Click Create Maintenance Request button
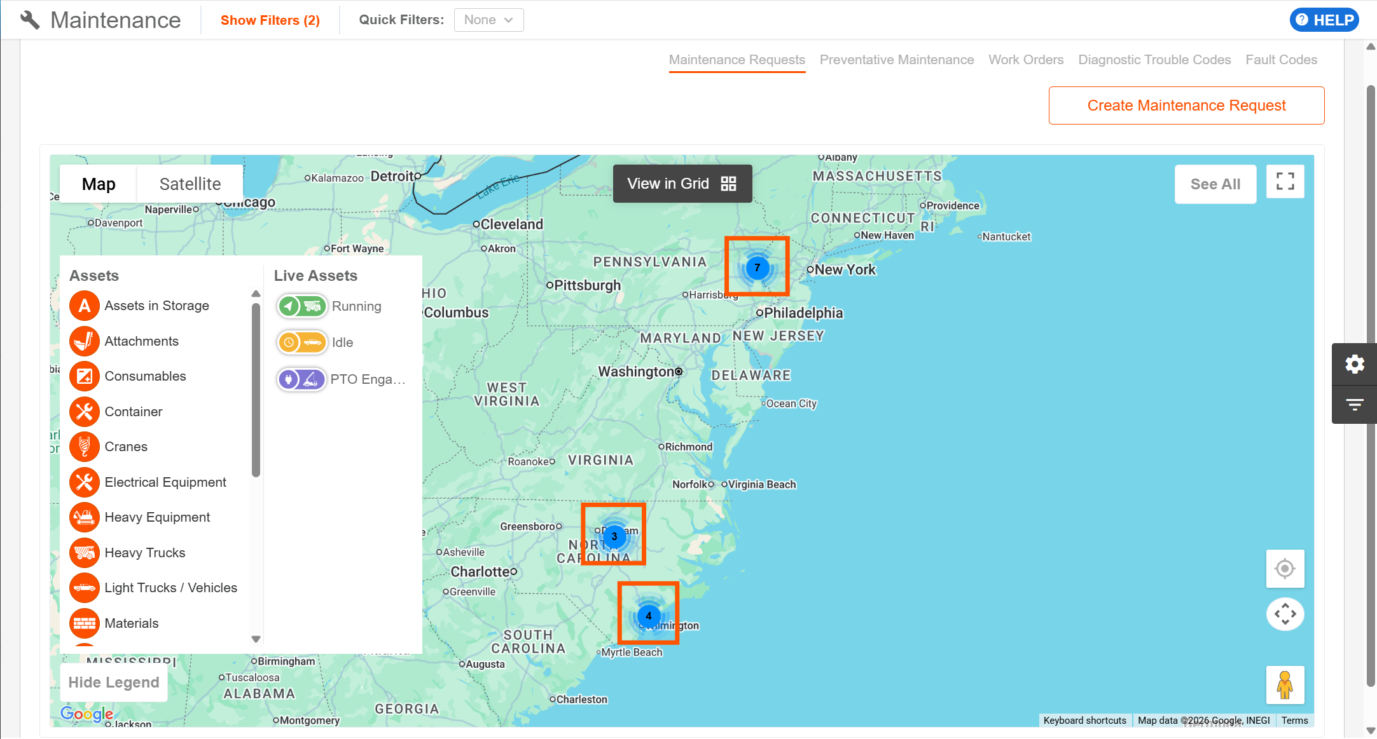Image resolution: width=1377 pixels, height=739 pixels. click(x=1186, y=105)
